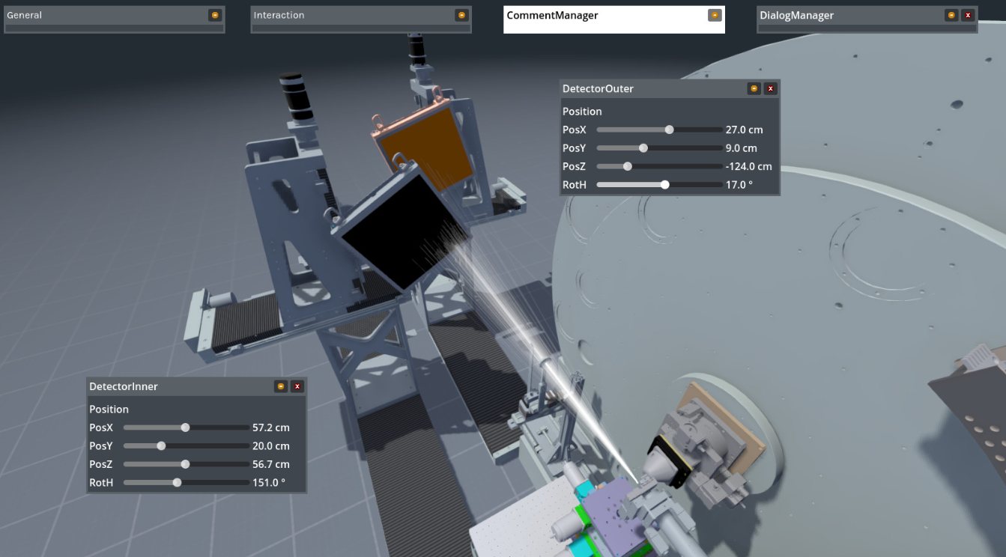The image size is (1006, 557).
Task: Click the CommentManager panel title
Action: point(552,15)
